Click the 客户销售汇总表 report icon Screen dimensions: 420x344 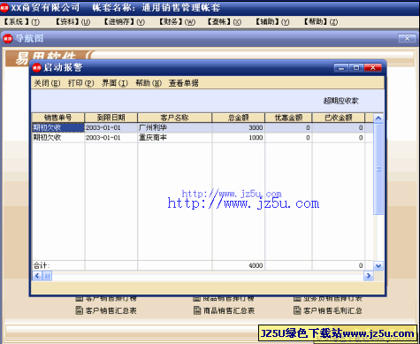(79, 310)
